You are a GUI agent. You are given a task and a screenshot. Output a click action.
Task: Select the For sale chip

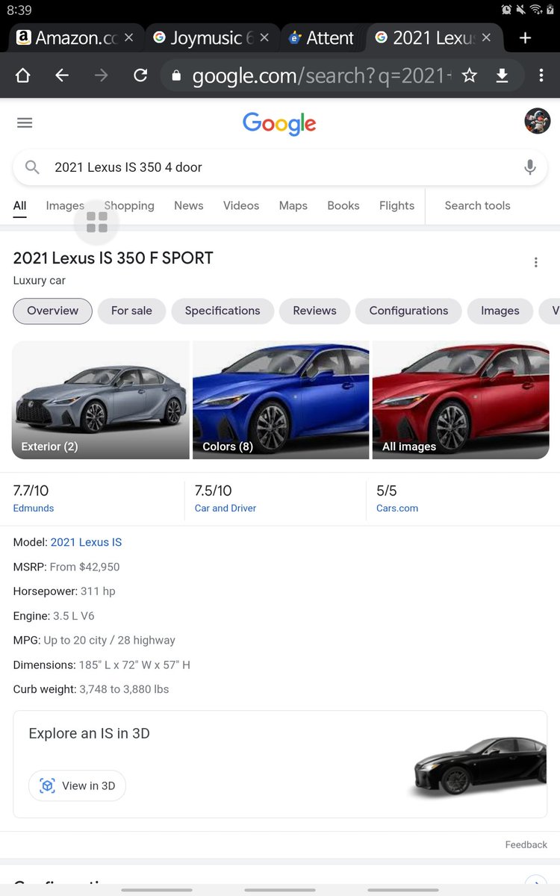pos(131,311)
